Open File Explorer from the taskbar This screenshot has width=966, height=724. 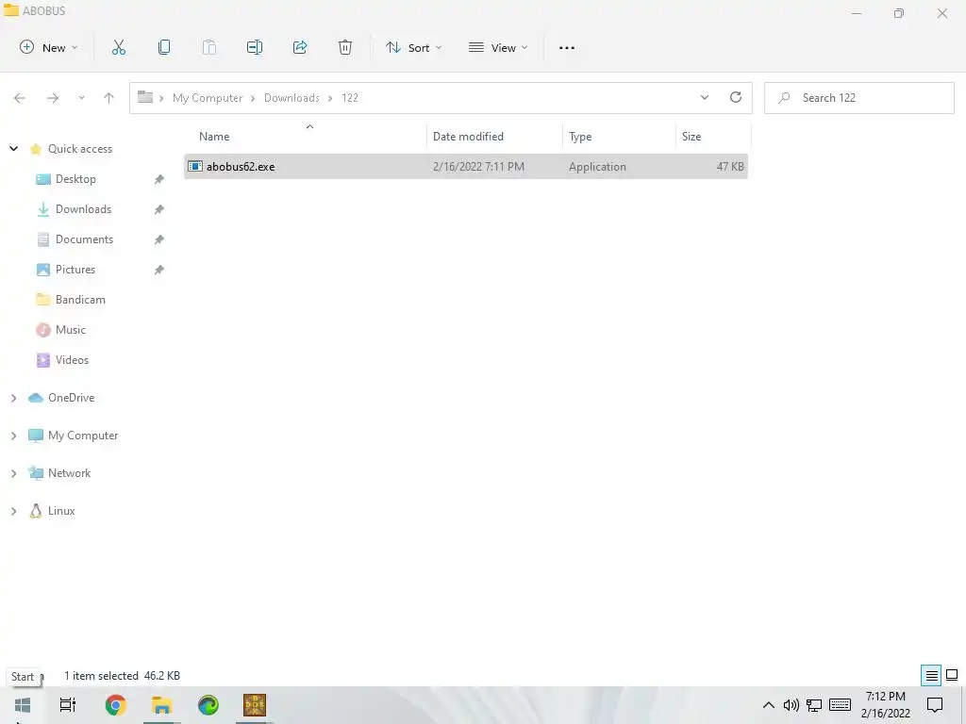tap(161, 705)
